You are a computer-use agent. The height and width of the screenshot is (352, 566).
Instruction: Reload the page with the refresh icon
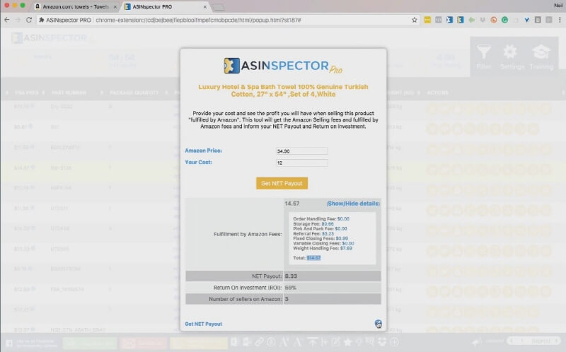coord(29,20)
